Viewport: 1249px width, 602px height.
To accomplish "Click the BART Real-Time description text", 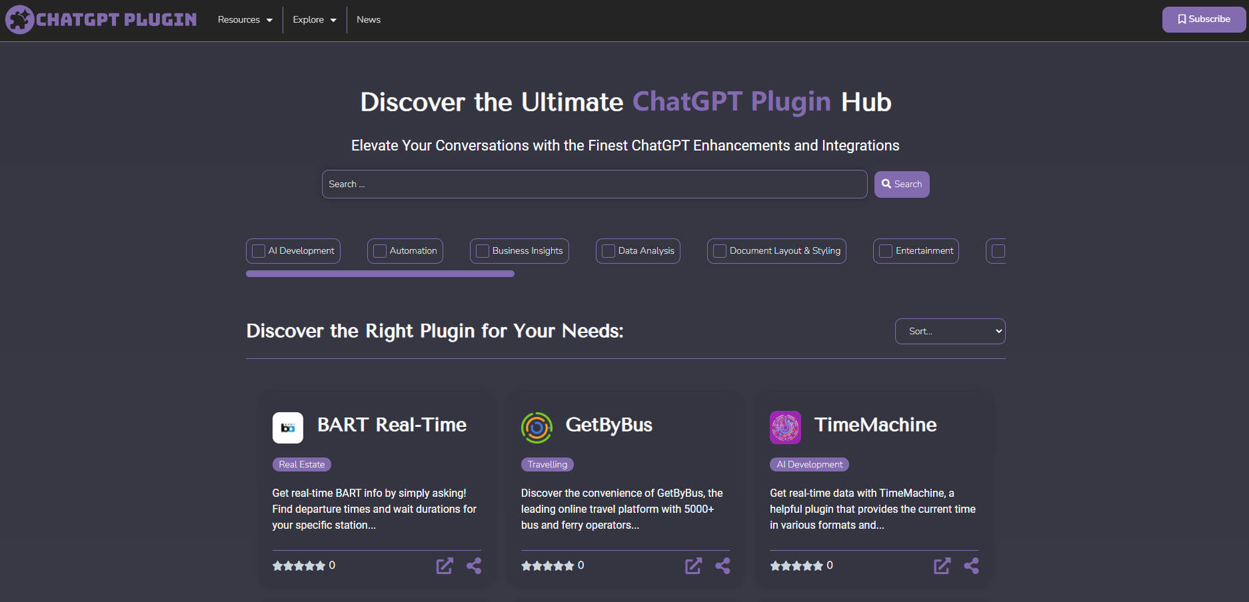I will [375, 509].
